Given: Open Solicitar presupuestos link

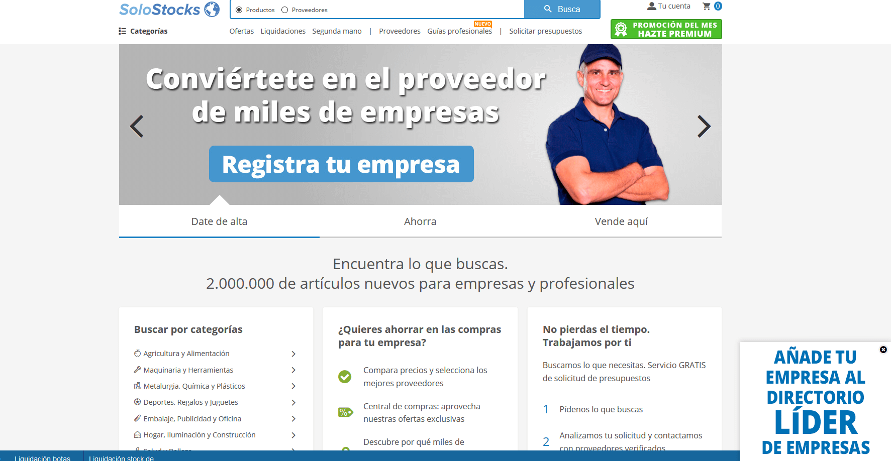Looking at the screenshot, I should pyautogui.click(x=545, y=31).
